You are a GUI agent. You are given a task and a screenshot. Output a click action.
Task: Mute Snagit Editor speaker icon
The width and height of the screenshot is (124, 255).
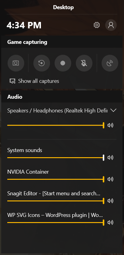pyautogui.click(x=110, y=201)
